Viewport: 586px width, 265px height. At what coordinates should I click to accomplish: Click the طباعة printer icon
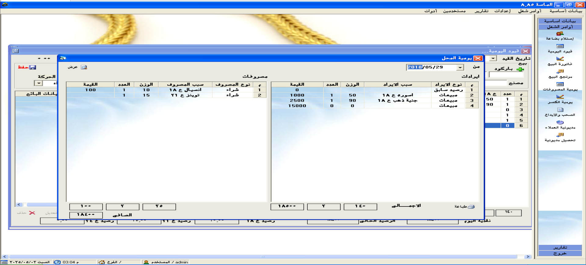[471, 207]
